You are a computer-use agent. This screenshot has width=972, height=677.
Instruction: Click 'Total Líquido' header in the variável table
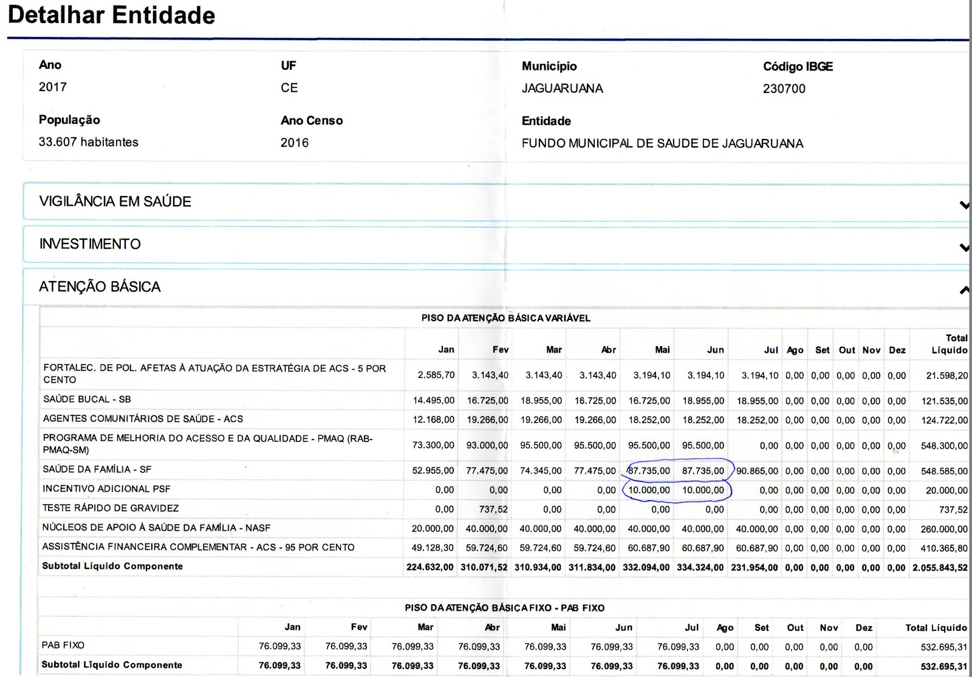pyautogui.click(x=950, y=344)
